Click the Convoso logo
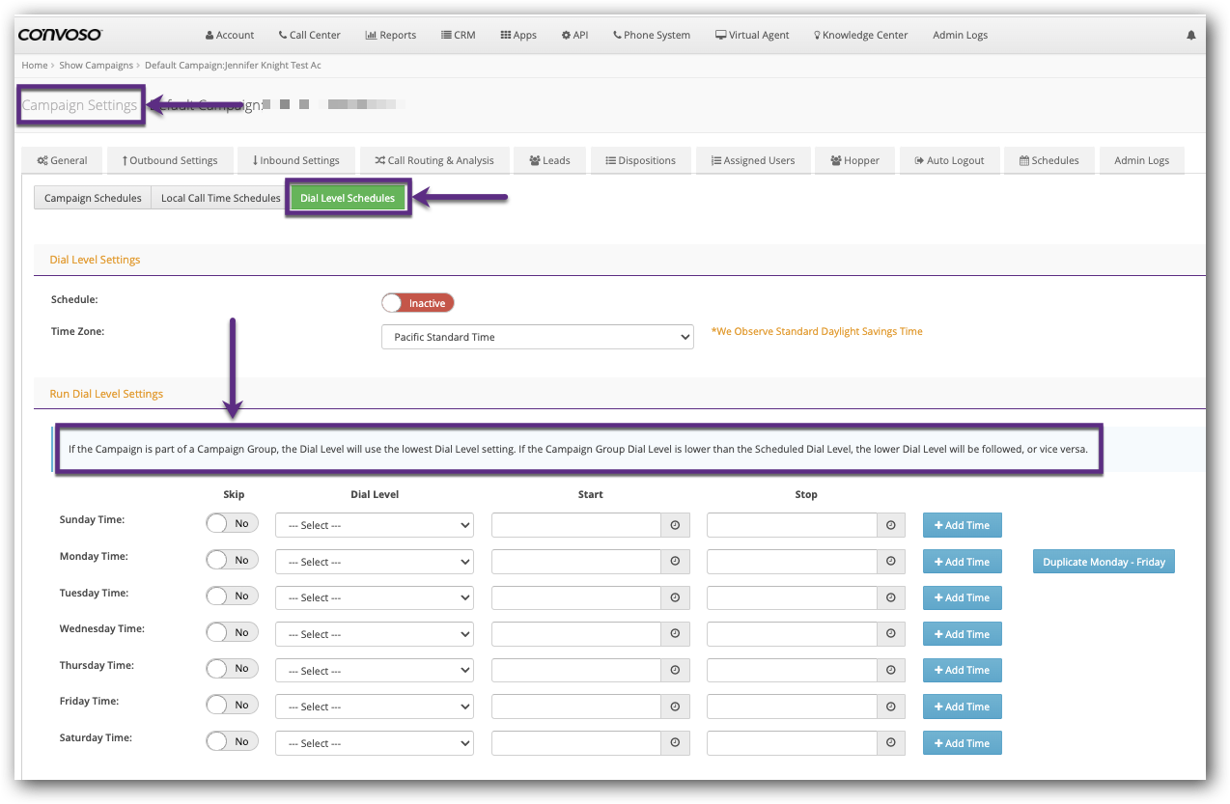Screen dimensions: 1230x804 61,35
